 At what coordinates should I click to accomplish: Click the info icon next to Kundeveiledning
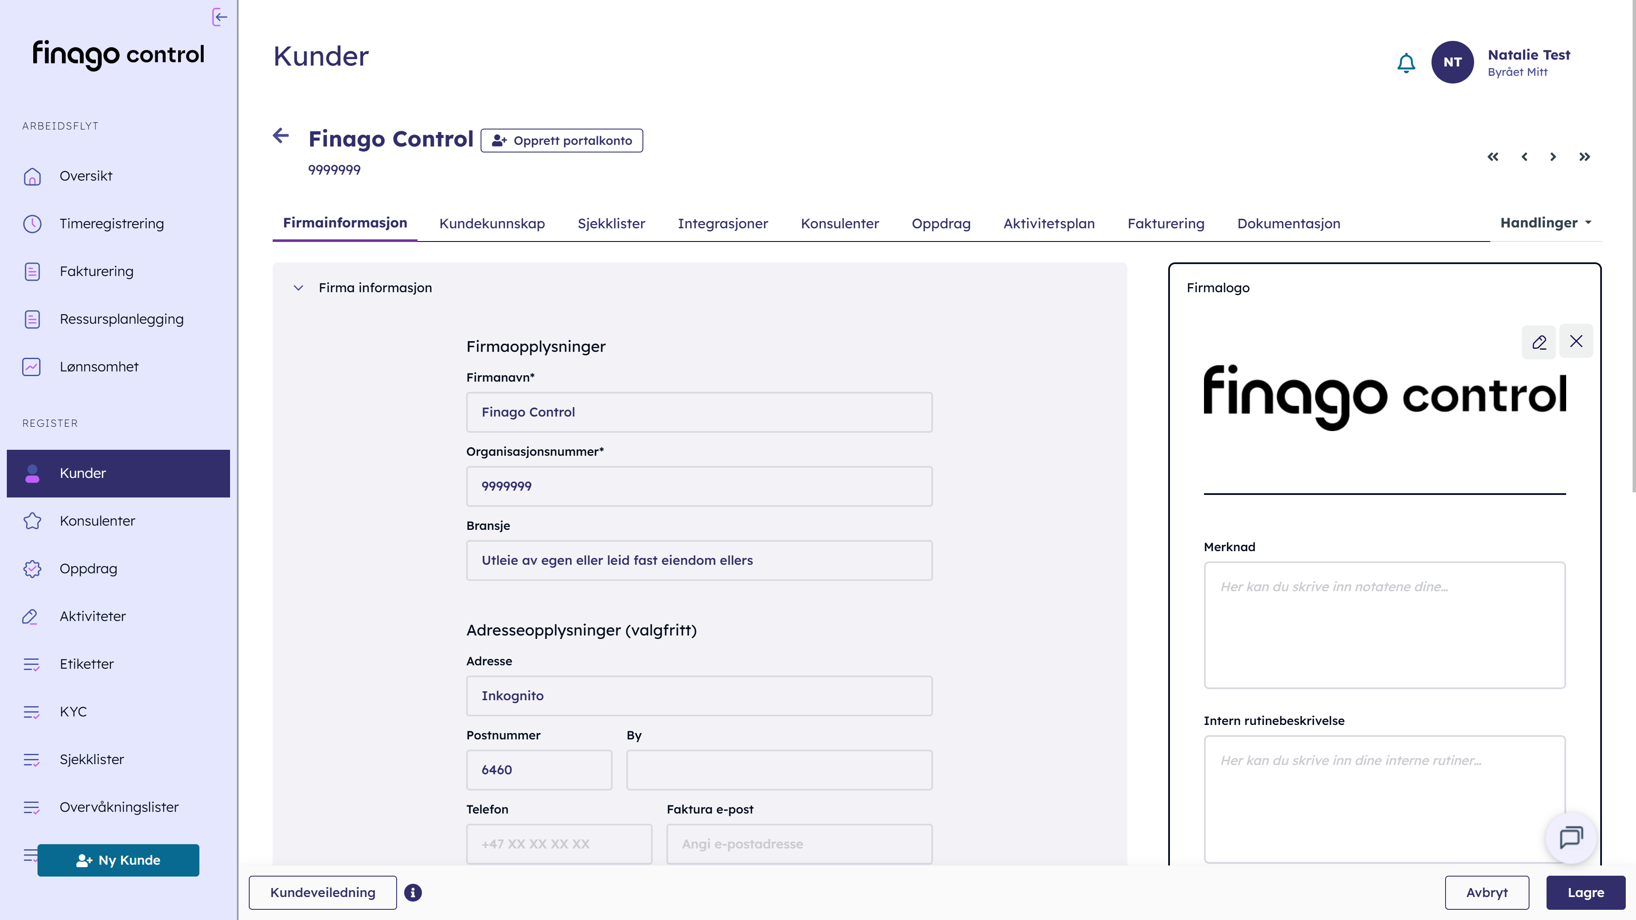pos(413,892)
